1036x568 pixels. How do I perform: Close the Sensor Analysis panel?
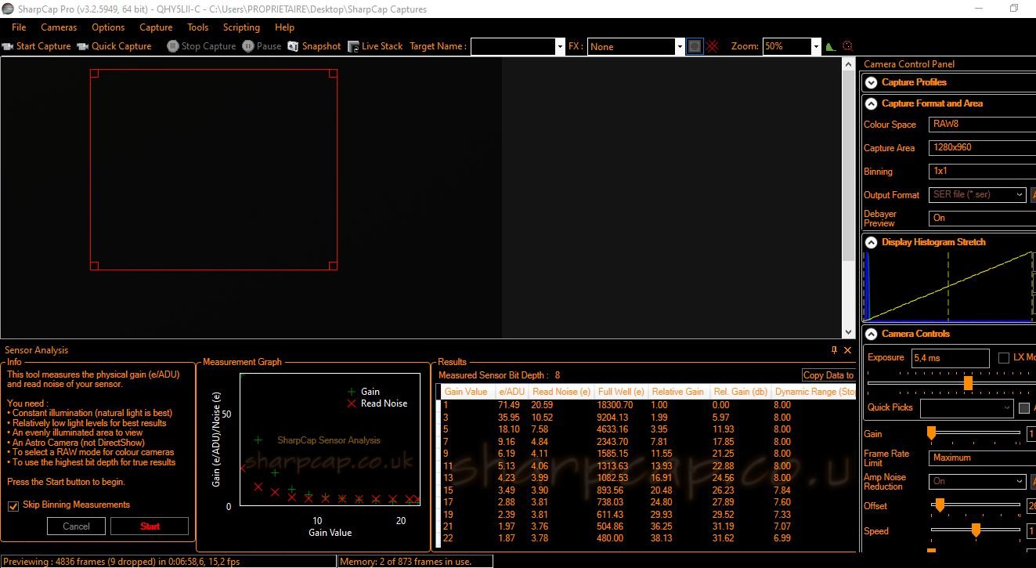pos(847,350)
